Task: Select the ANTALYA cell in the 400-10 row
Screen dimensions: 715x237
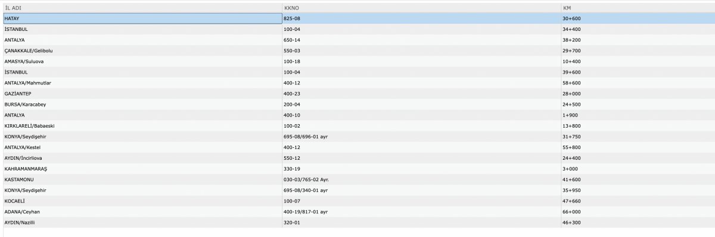Action: click(142, 115)
